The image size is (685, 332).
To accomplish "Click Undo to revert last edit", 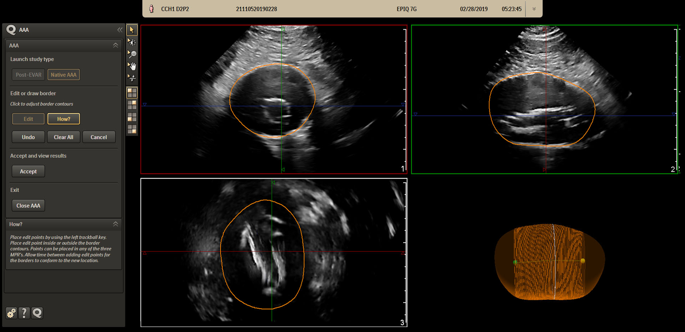I will click(x=28, y=137).
